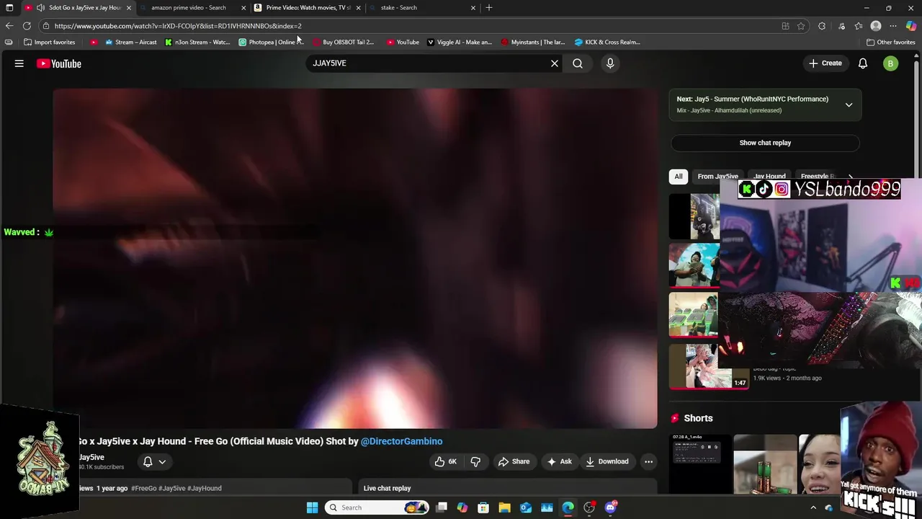922x519 pixels.
Task: Open the YouTube hamburger guide menu
Action: (x=19, y=63)
